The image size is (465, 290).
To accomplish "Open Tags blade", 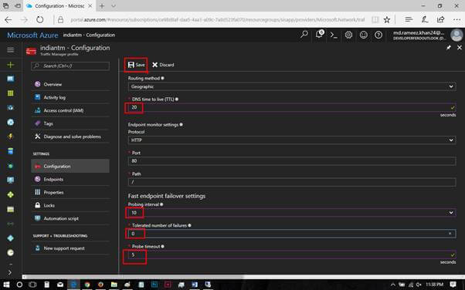I will (x=70, y=123).
